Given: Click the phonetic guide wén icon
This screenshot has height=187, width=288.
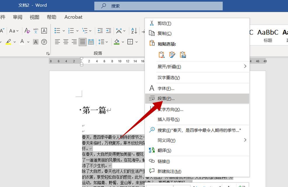Looking at the screenshot, I should [36, 30].
